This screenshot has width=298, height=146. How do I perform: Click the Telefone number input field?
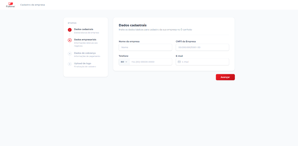[x=150, y=62]
